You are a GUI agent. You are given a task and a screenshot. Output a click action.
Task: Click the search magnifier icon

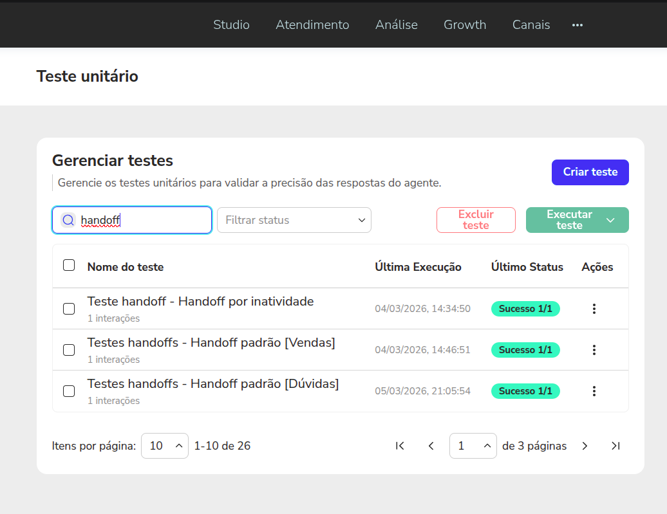[x=68, y=220]
